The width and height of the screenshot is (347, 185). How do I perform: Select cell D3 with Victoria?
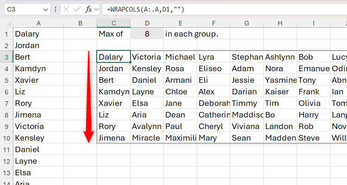(x=147, y=57)
